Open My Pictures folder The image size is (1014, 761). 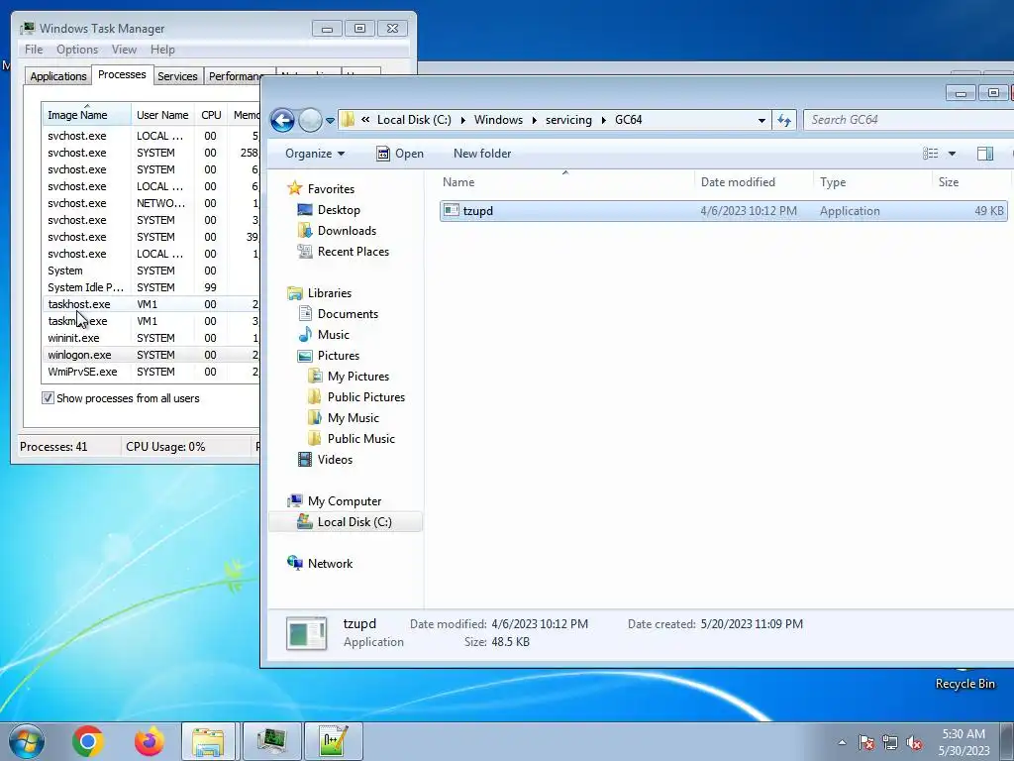click(x=358, y=376)
